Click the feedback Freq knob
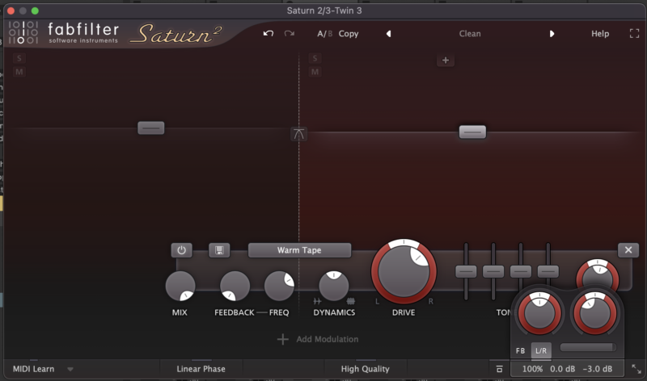This screenshot has height=381, width=647. click(279, 286)
